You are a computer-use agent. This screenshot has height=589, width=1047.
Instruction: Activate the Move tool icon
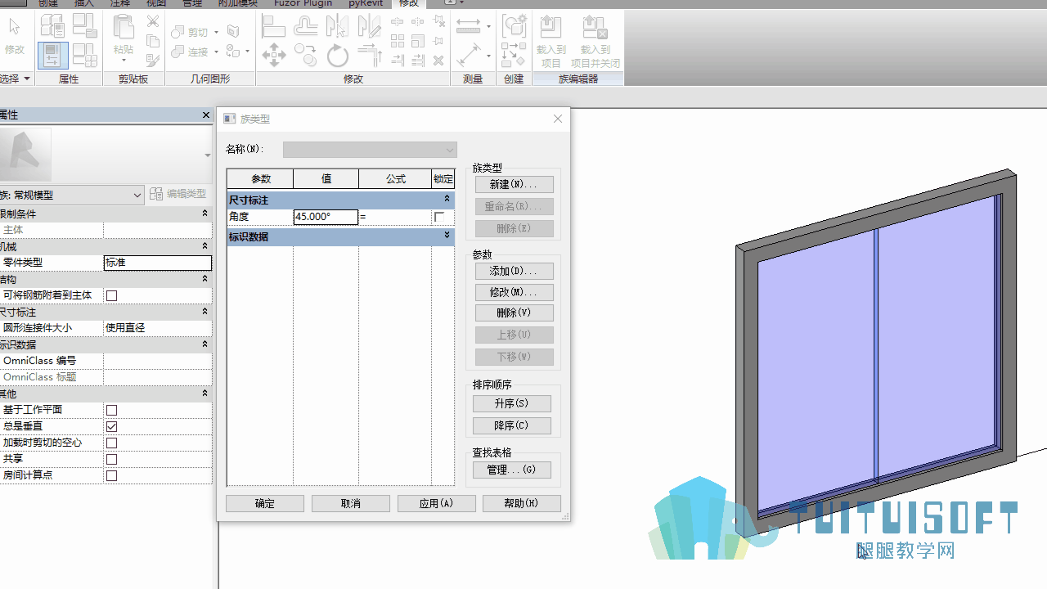pos(273,56)
